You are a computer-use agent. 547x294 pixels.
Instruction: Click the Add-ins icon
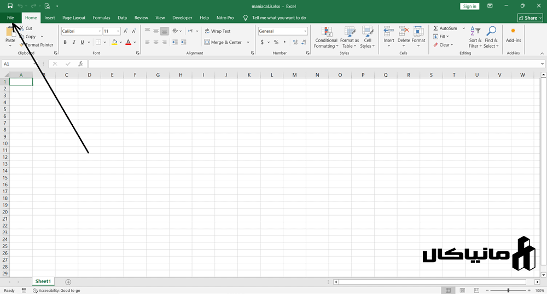coord(513,31)
